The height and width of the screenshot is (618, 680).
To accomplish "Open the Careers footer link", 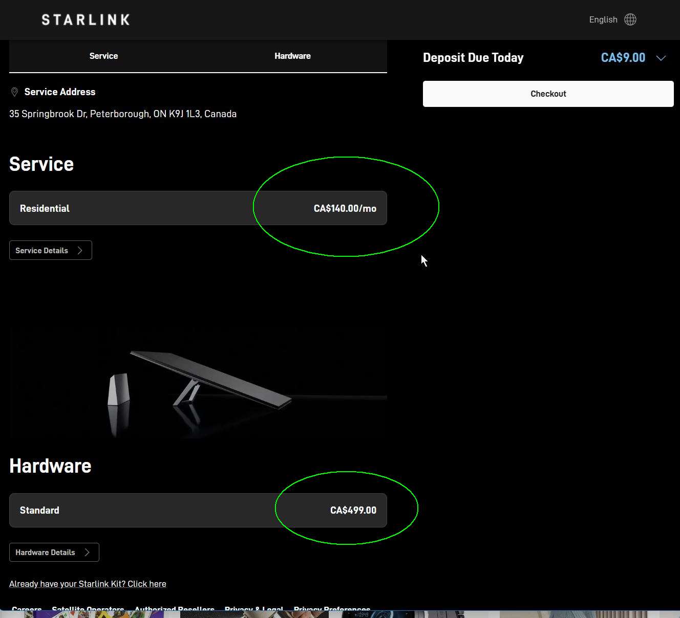I will pyautogui.click(x=27, y=608).
